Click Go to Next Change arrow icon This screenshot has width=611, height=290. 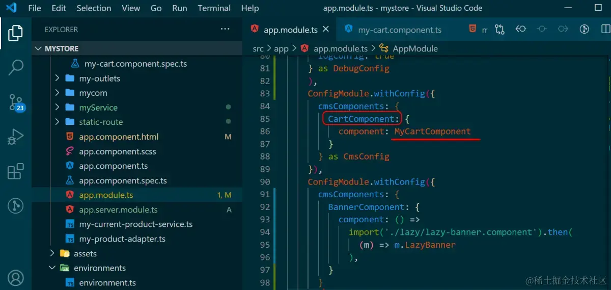pos(563,30)
